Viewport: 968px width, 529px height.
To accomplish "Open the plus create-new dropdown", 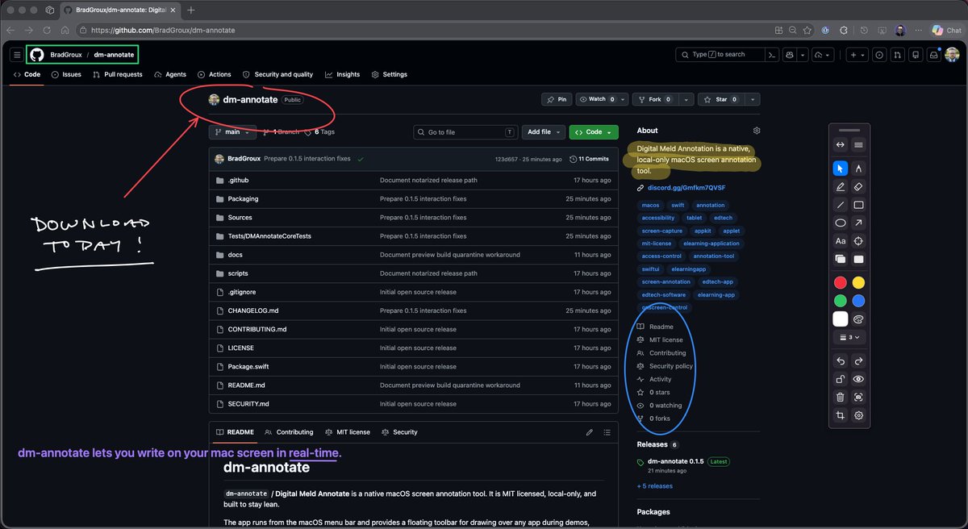I will (x=857, y=55).
